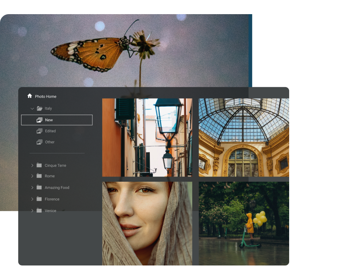Open the glass dome gallery photo

pyautogui.click(x=244, y=137)
